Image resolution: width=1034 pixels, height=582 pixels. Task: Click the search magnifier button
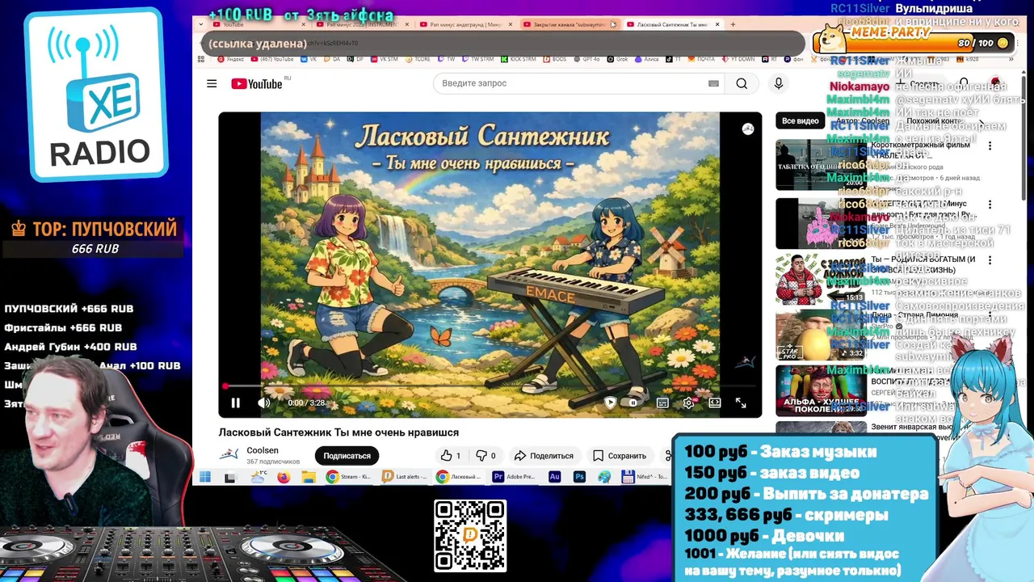[742, 83]
